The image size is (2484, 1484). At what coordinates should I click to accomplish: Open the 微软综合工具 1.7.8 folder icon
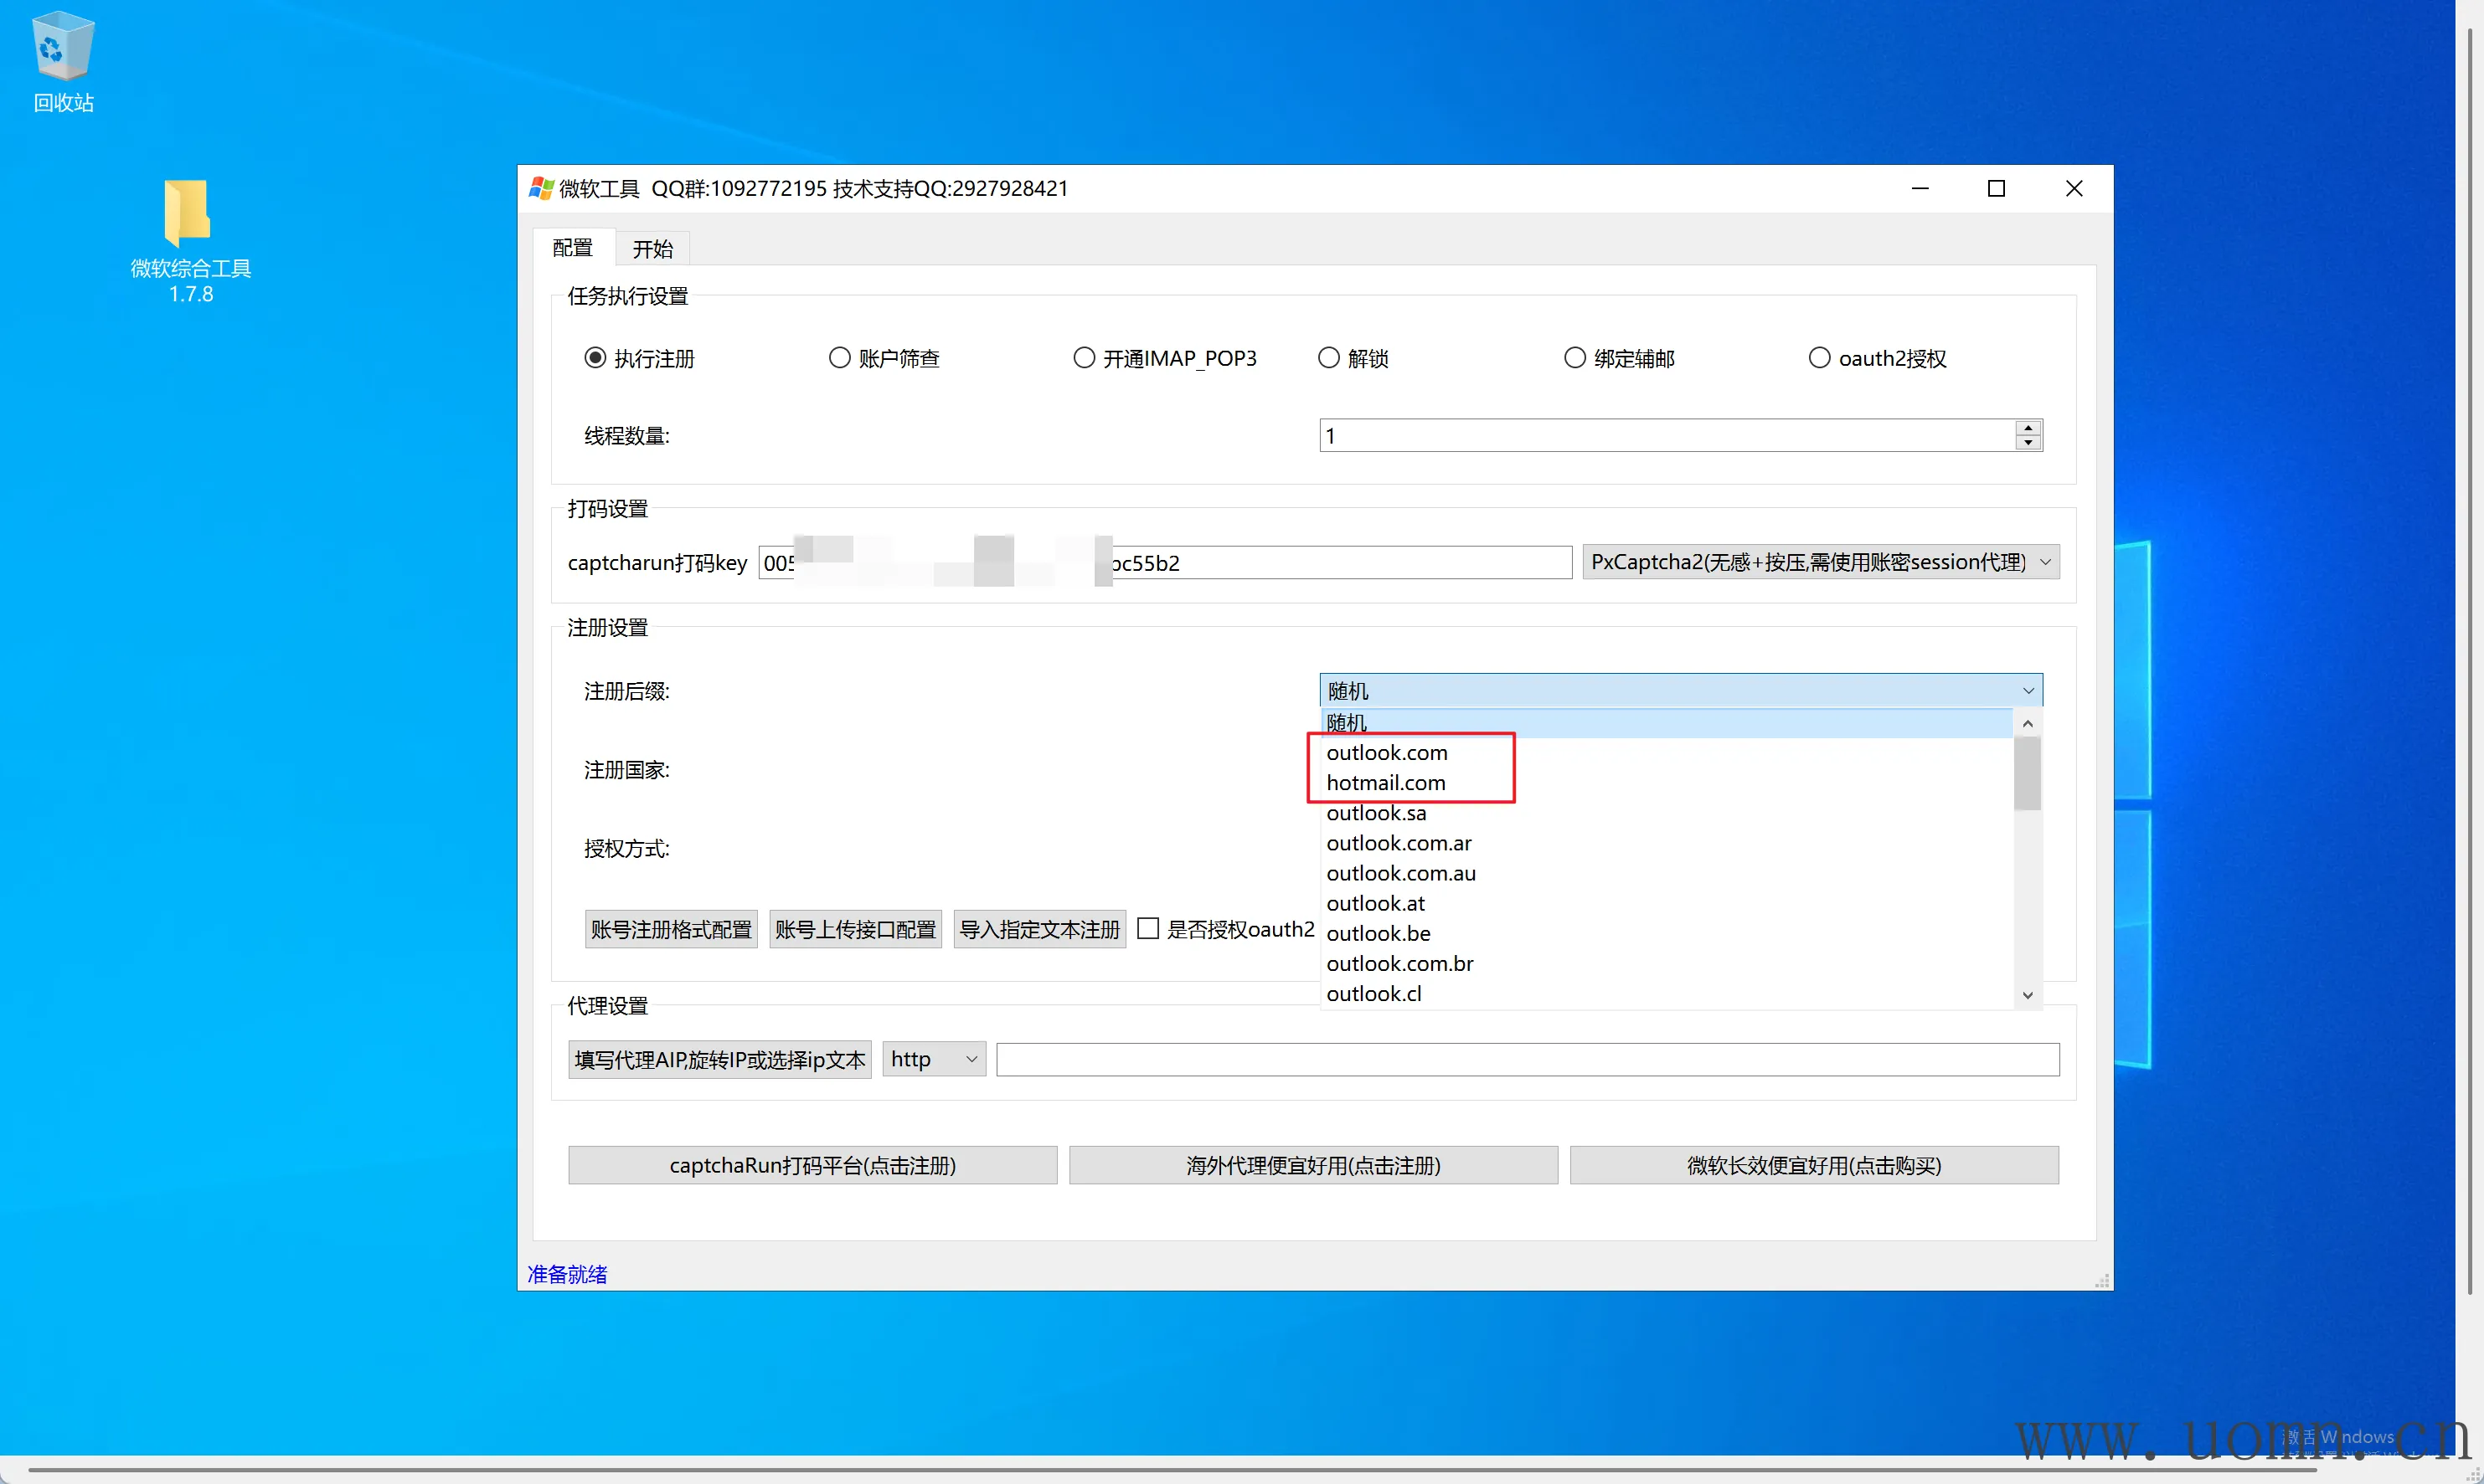coord(188,212)
